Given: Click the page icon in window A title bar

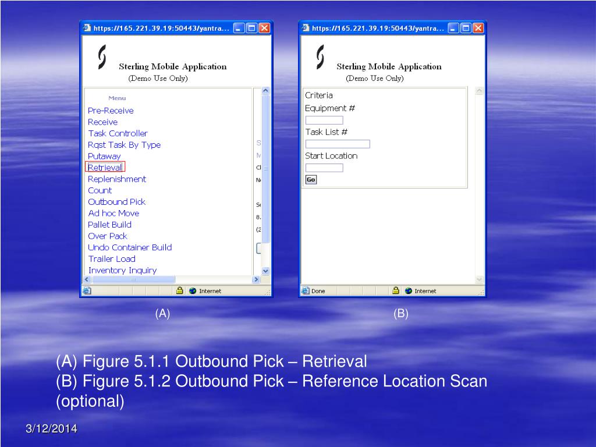Looking at the screenshot, I should click(87, 28).
